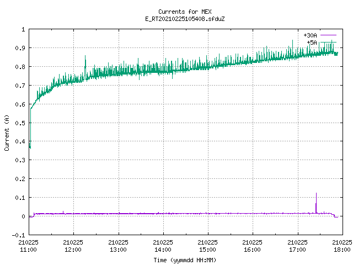The image size is (353, 265).
Task: Click the y-axis tick label 0.3
Action: click(x=20, y=160)
